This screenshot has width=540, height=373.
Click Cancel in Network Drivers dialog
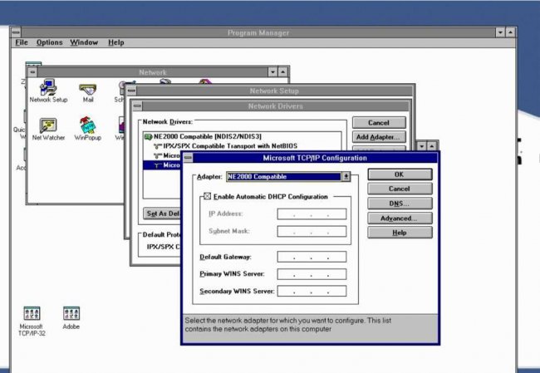pos(379,123)
